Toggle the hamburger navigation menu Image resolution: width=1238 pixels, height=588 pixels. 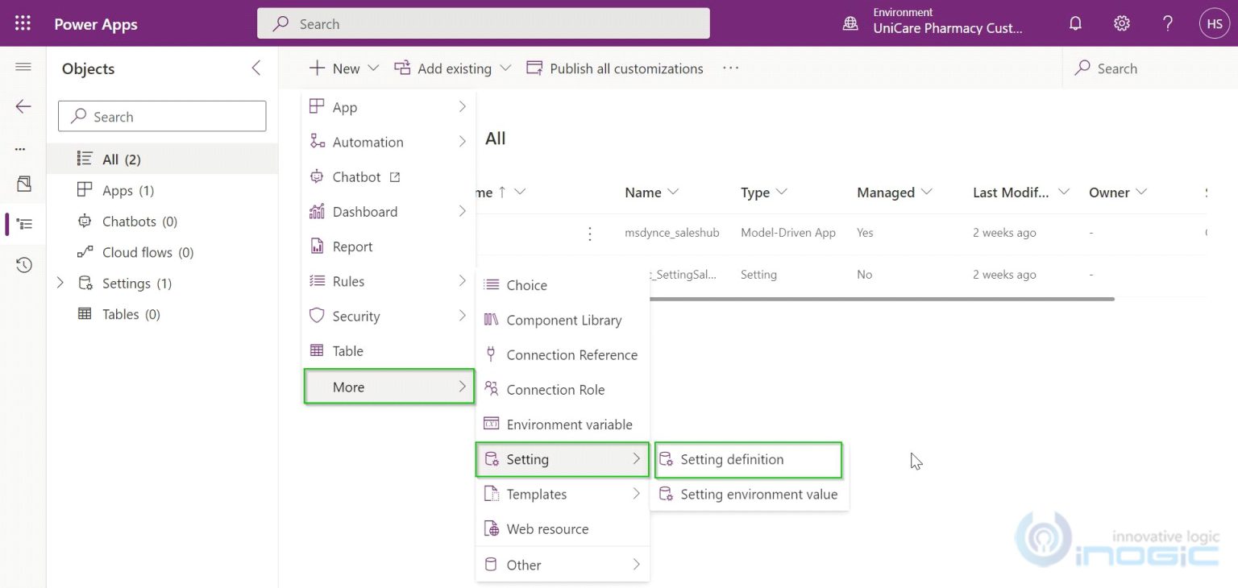(x=23, y=67)
